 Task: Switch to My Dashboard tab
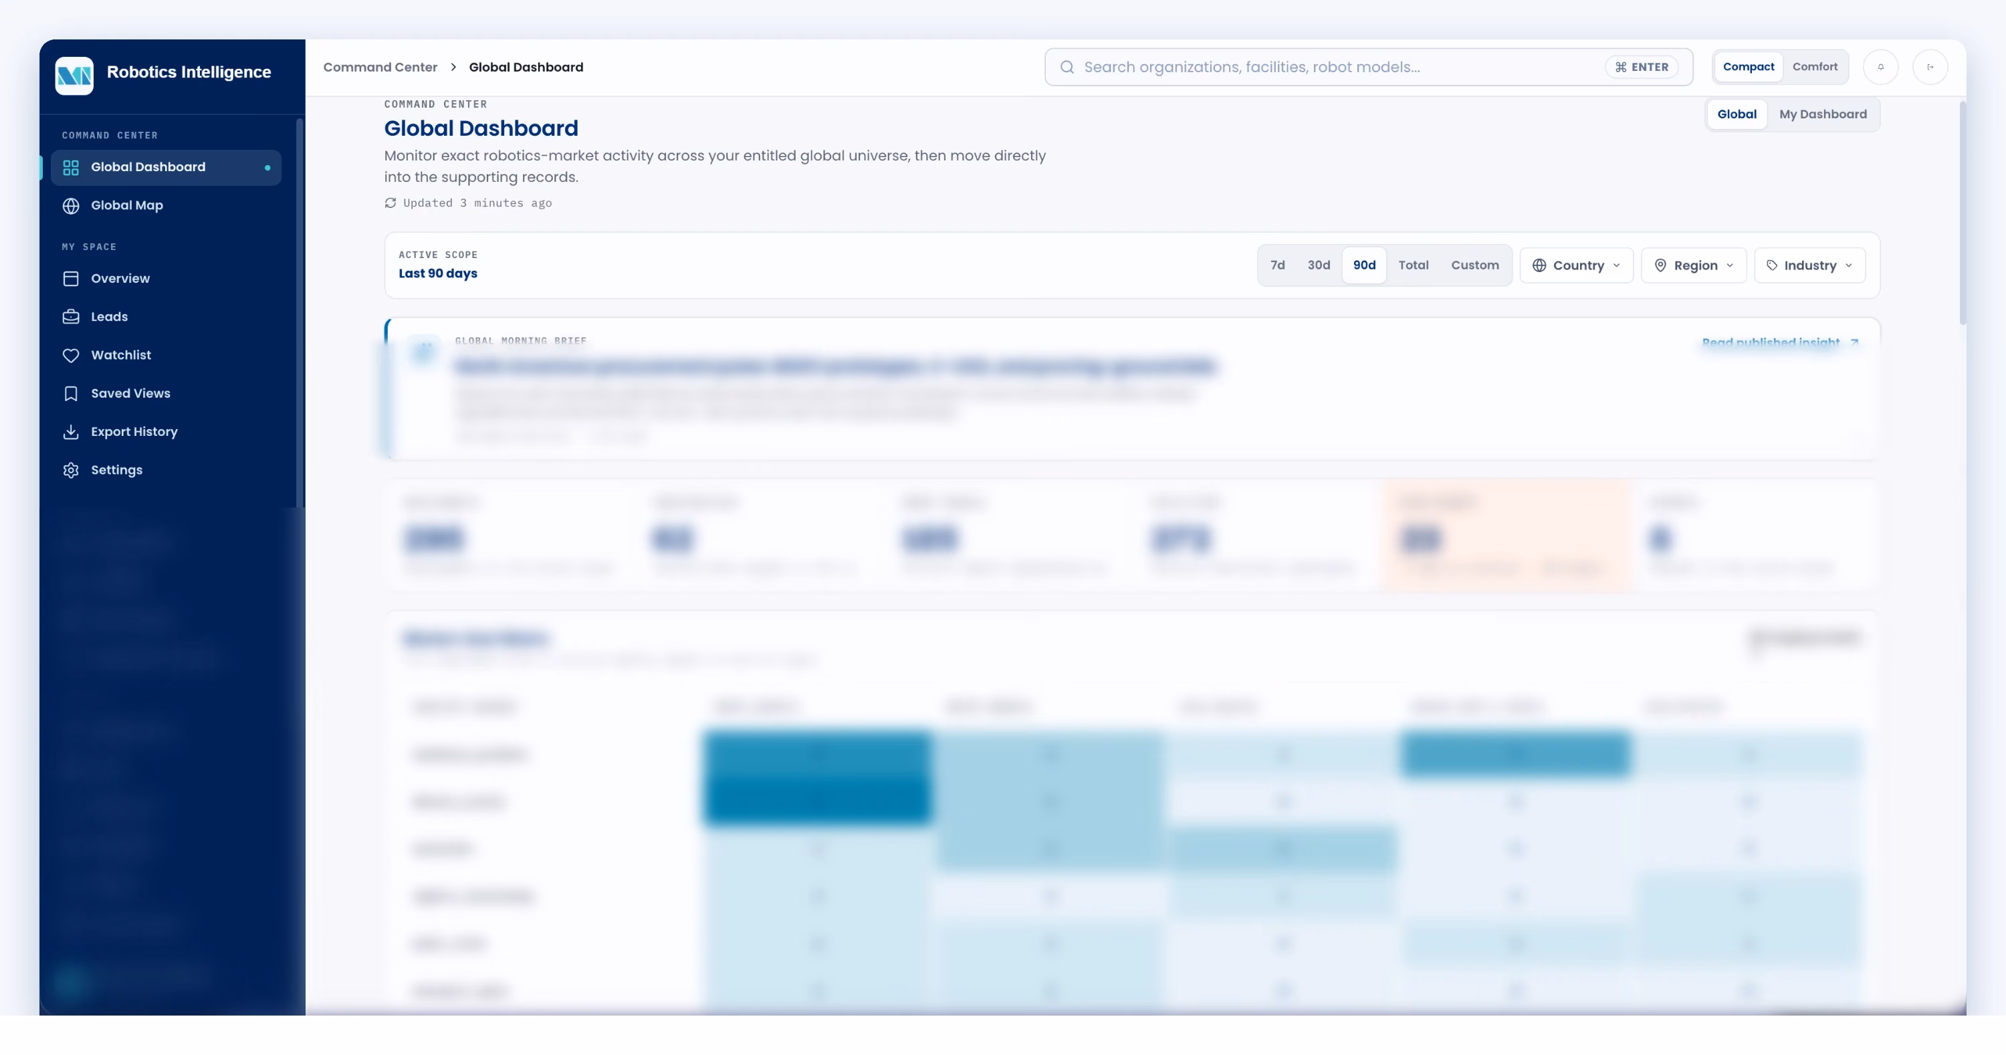tap(1822, 114)
